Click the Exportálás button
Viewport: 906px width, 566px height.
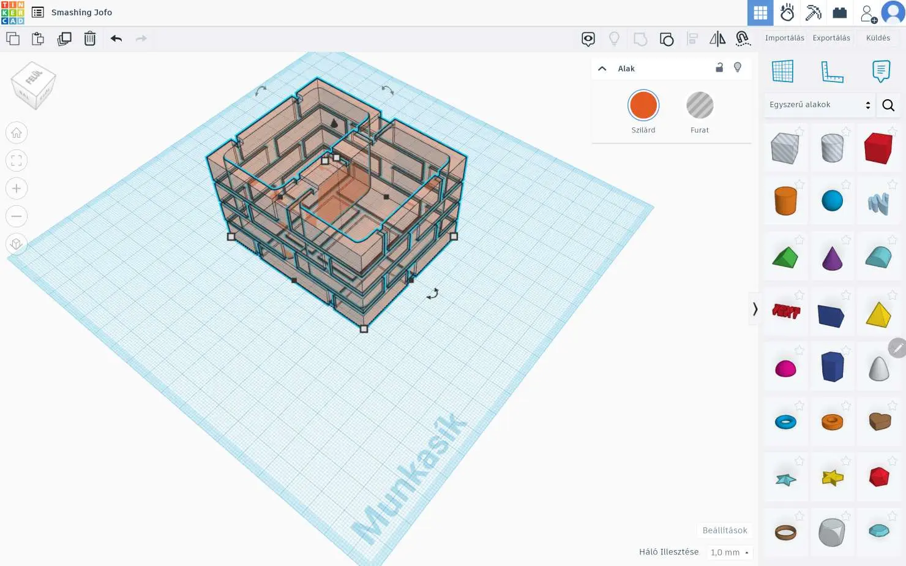(831, 37)
